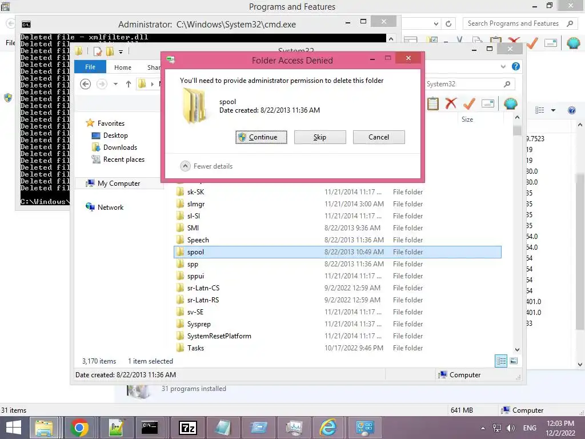
Task: Click the card properties icon in explorer toolbar
Action: [488, 103]
